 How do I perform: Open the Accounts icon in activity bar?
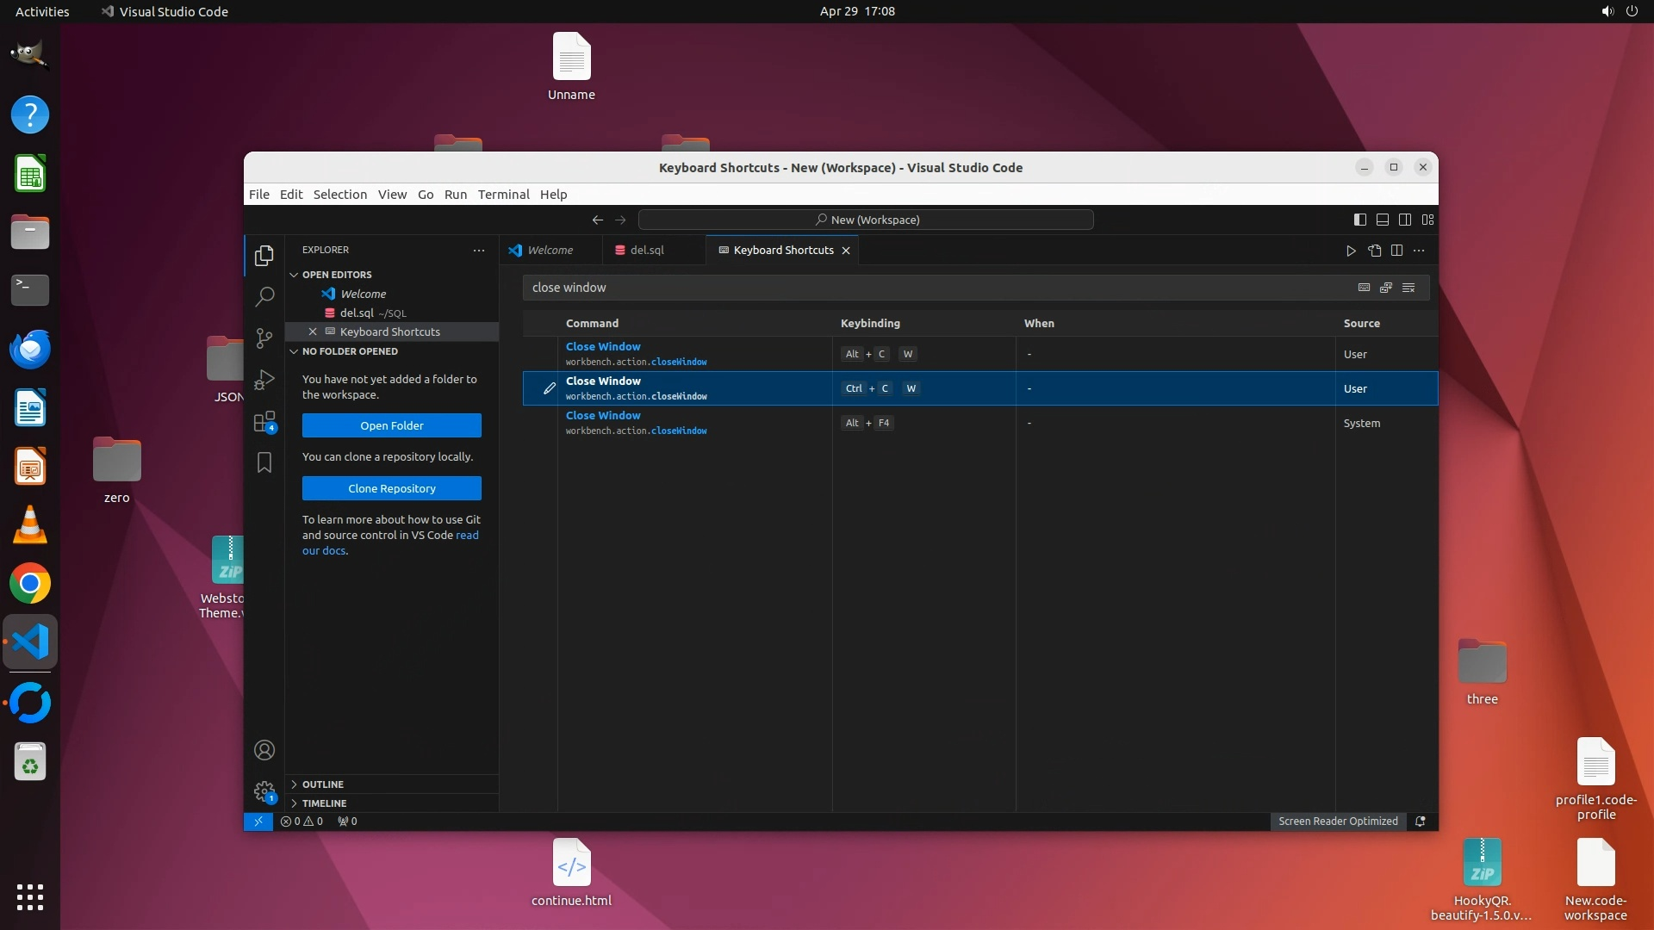264,750
